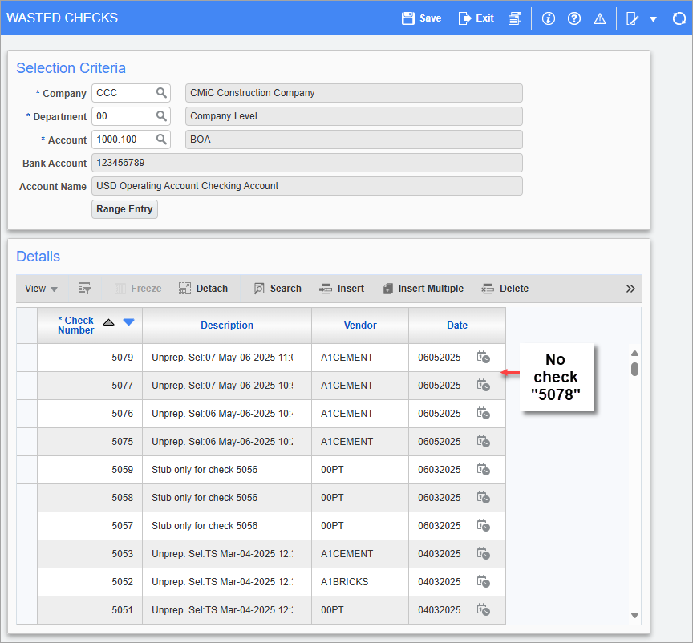Open date picker for check 5075
This screenshot has height=643, width=693.
pos(483,442)
